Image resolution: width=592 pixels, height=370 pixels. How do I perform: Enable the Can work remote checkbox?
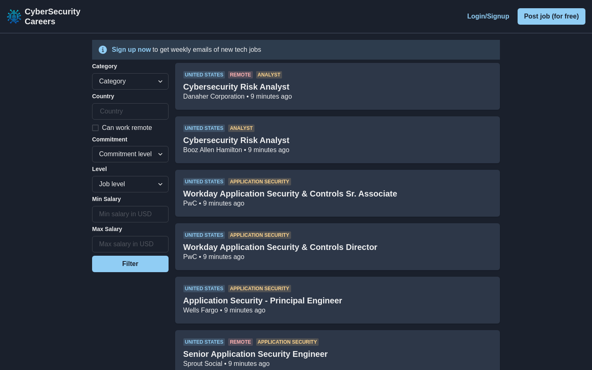95,128
